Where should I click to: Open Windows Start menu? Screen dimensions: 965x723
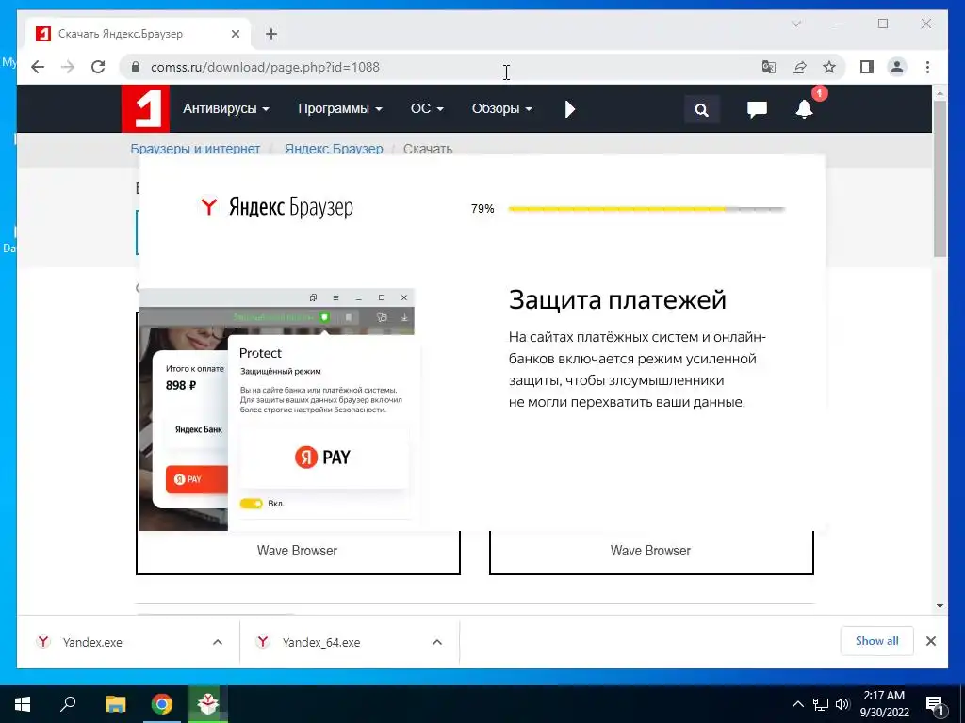pyautogui.click(x=23, y=704)
